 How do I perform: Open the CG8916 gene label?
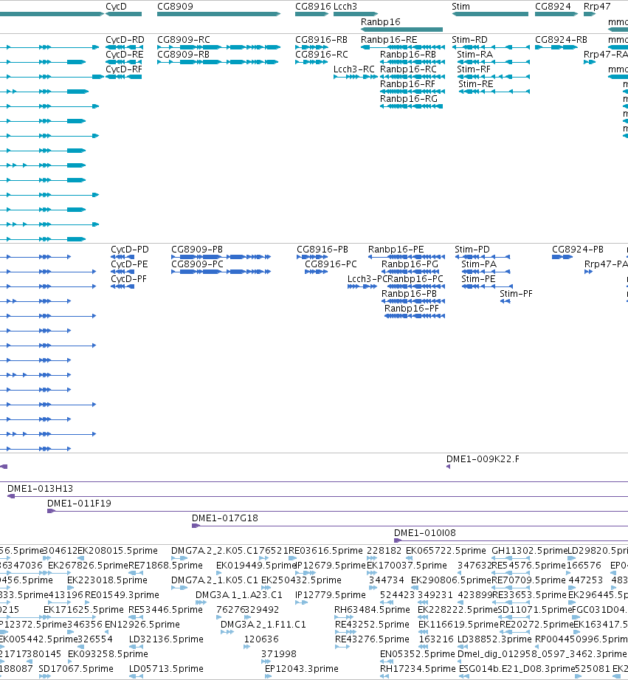tap(313, 7)
